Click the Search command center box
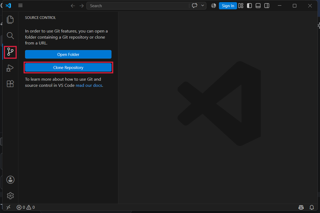320x213 pixels. click(x=138, y=6)
